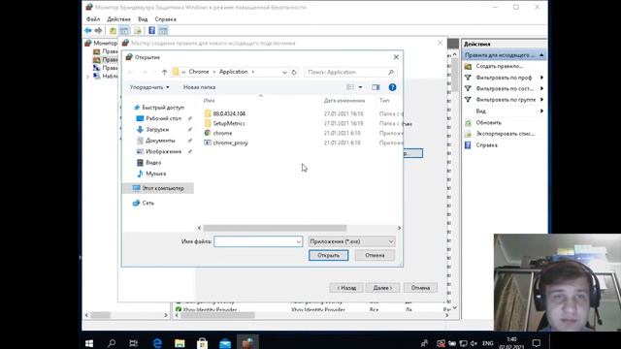Open Изображения in navigation pane
The width and height of the screenshot is (621, 349).
coord(163,151)
